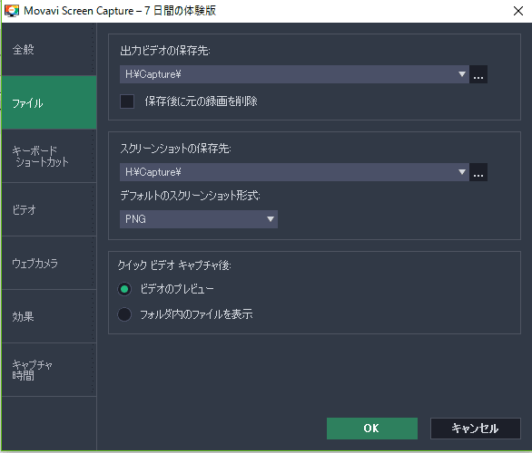
Task: Confirm settings with the OK button
Action: [x=372, y=429]
